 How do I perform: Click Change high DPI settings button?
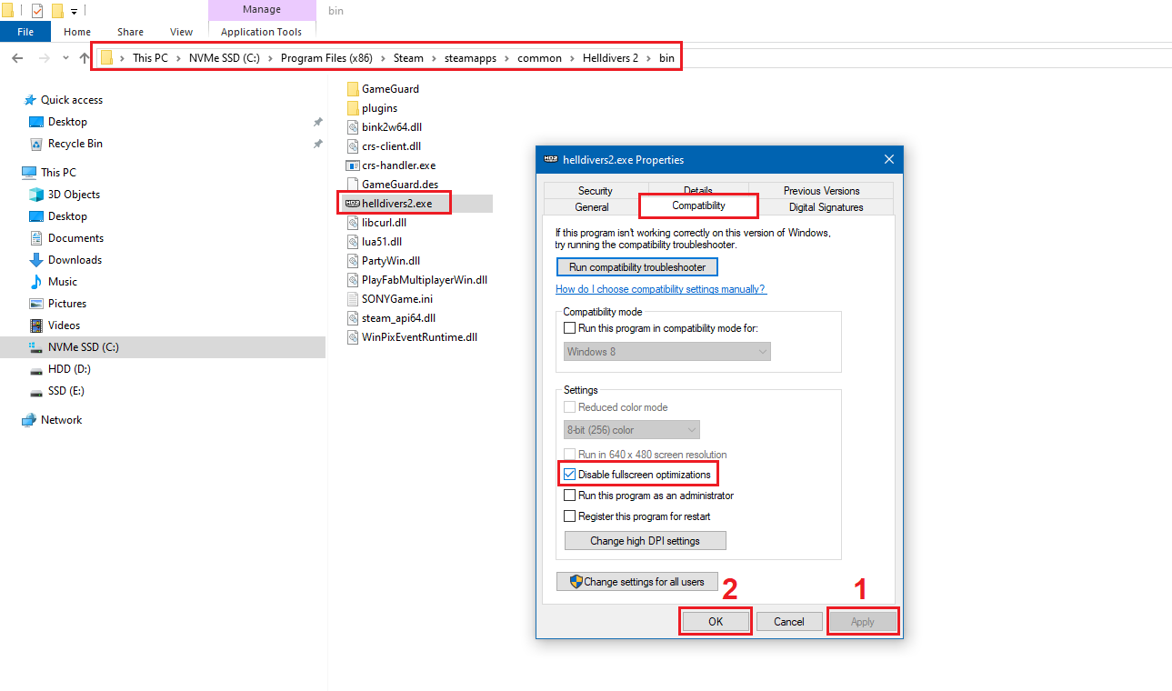tap(645, 541)
